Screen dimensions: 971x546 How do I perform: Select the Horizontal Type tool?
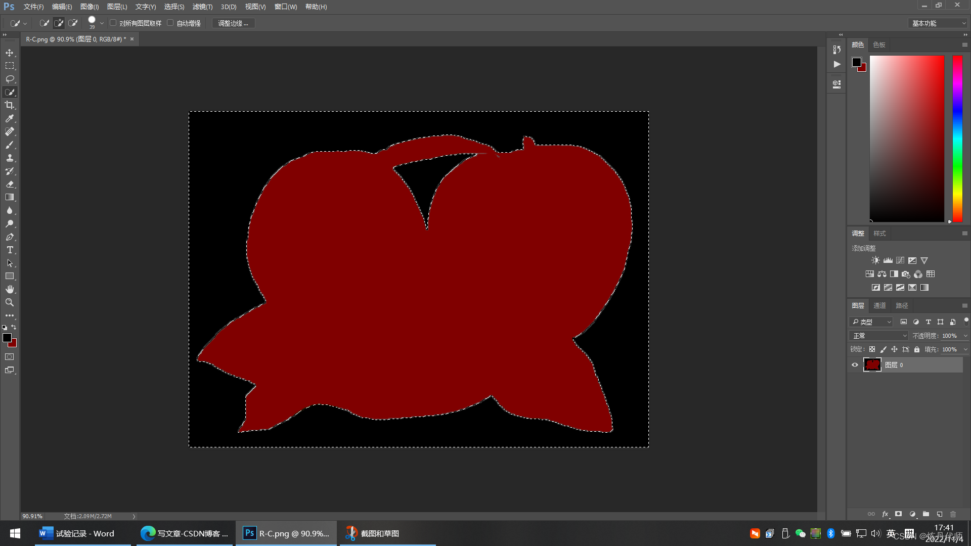10,250
